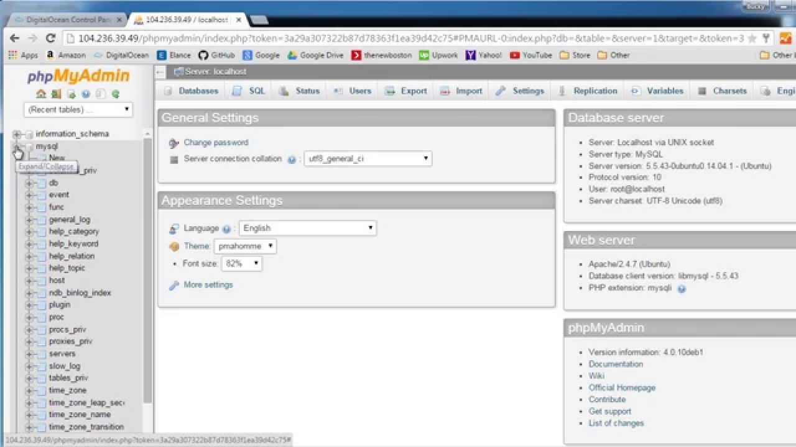The image size is (796, 447).
Task: Click the phpMyAdmin Home icon
Action: click(41, 94)
